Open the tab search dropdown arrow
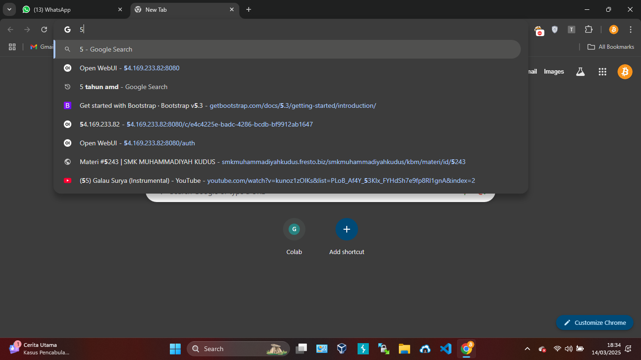Image resolution: width=641 pixels, height=360 pixels. pyautogui.click(x=9, y=9)
